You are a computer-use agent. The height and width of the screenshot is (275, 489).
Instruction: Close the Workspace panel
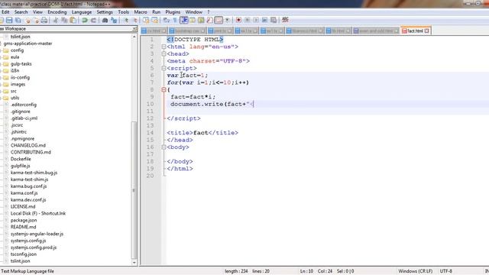point(134,29)
